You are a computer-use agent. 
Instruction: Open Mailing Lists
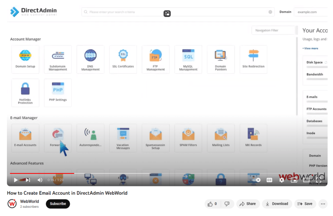(221, 138)
